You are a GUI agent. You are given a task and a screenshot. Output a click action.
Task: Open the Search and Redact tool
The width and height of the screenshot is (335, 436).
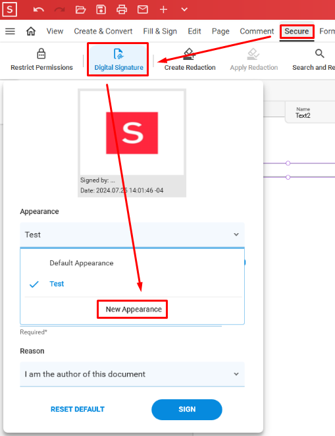[313, 59]
